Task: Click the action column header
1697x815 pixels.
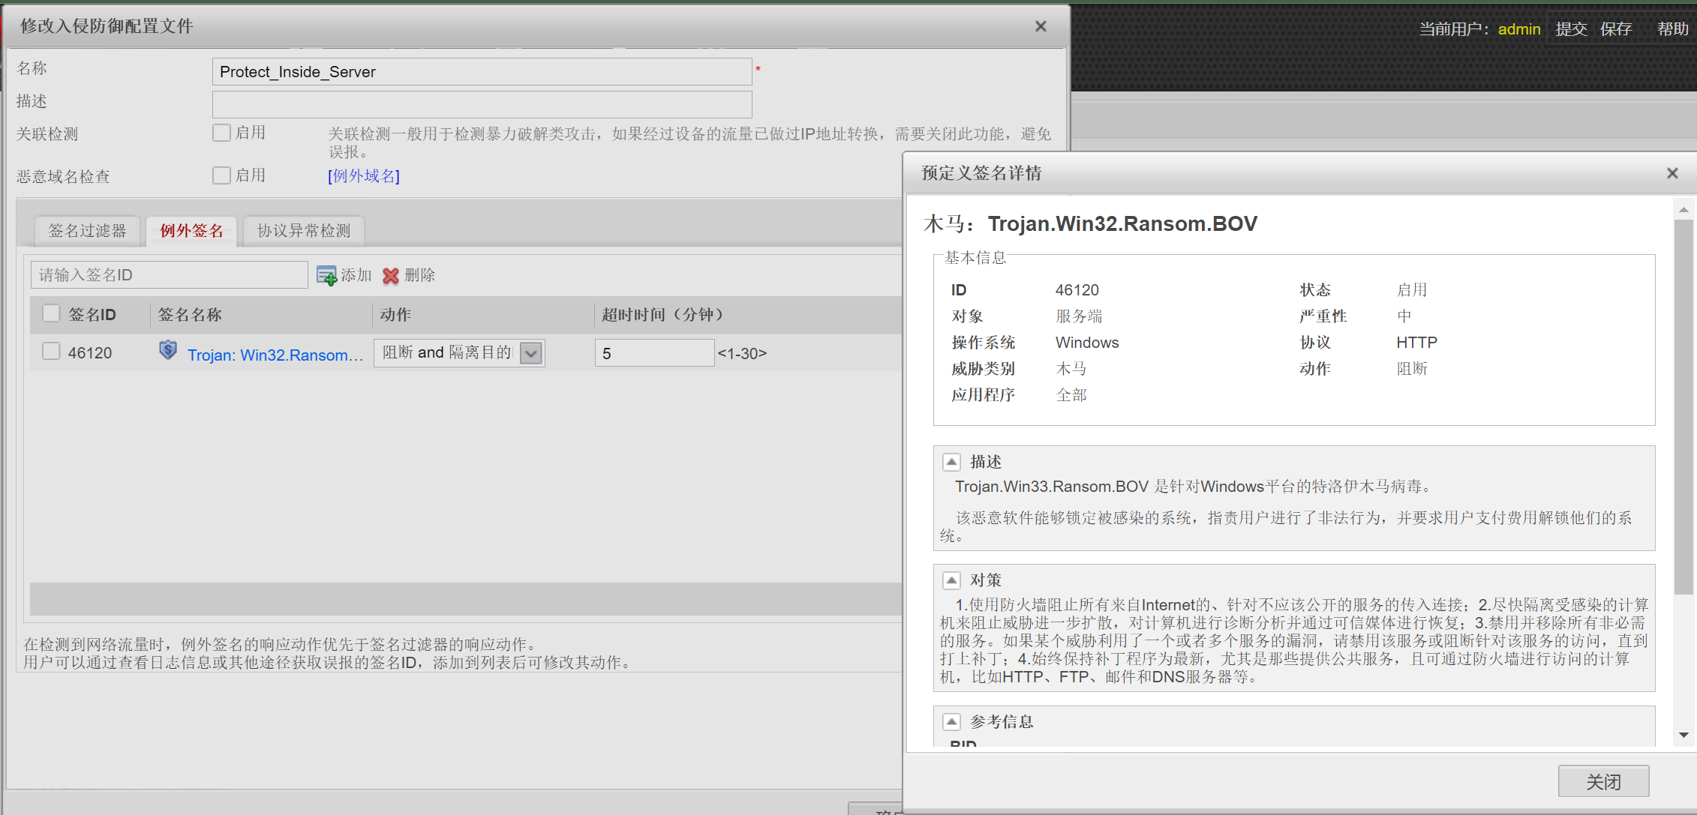Action: [395, 315]
